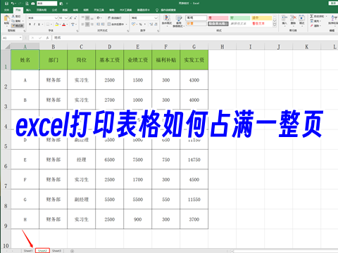Align text left
Image resolution: width=338 pixels, height=253 pixels.
83,24
